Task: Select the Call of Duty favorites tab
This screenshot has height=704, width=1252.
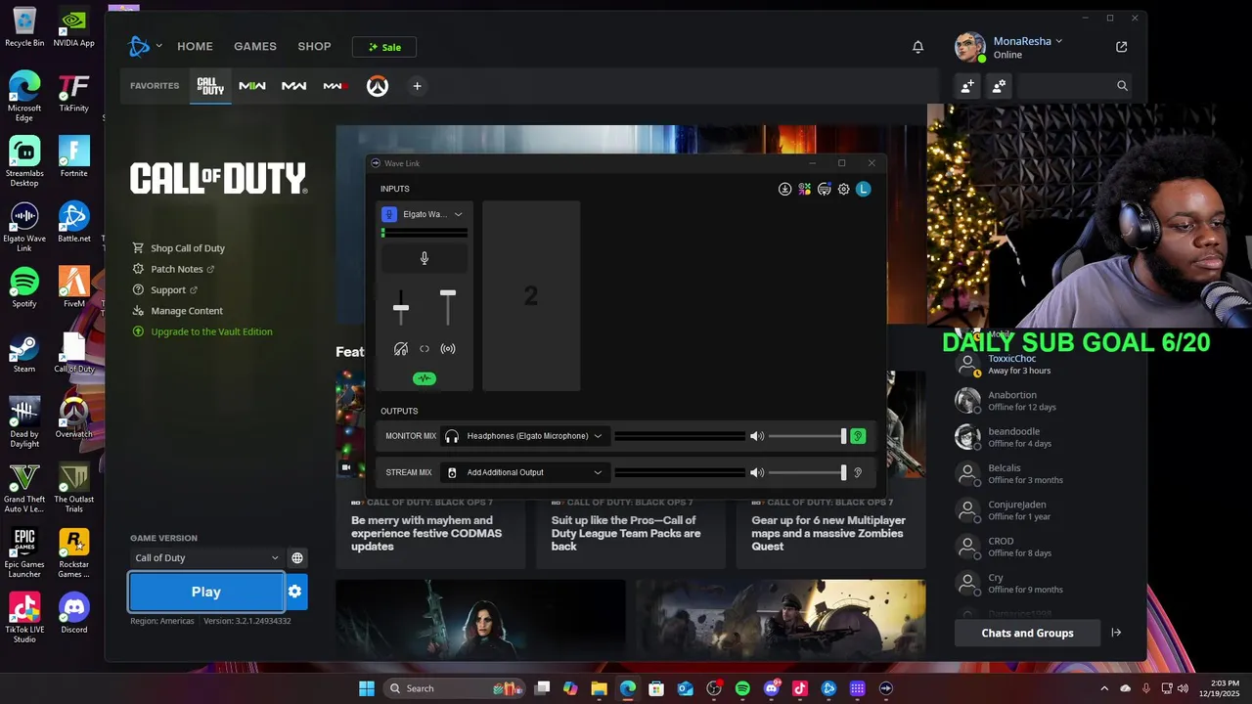Action: tap(210, 86)
